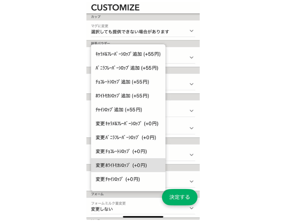Click the CUSTOMIZE page heading
The height and width of the screenshot is (222, 286).
coord(115,7)
